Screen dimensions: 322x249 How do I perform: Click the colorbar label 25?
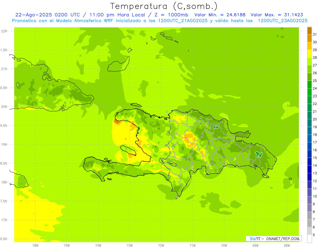click(x=315, y=81)
